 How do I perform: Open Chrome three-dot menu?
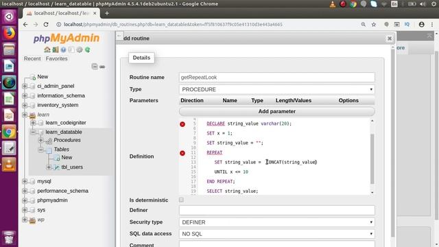pos(432,25)
